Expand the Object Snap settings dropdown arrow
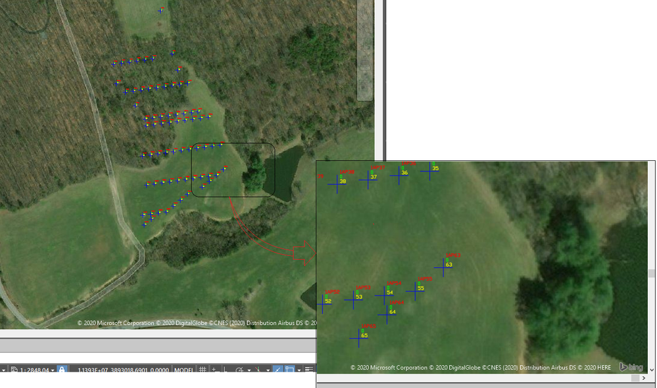 coord(299,370)
